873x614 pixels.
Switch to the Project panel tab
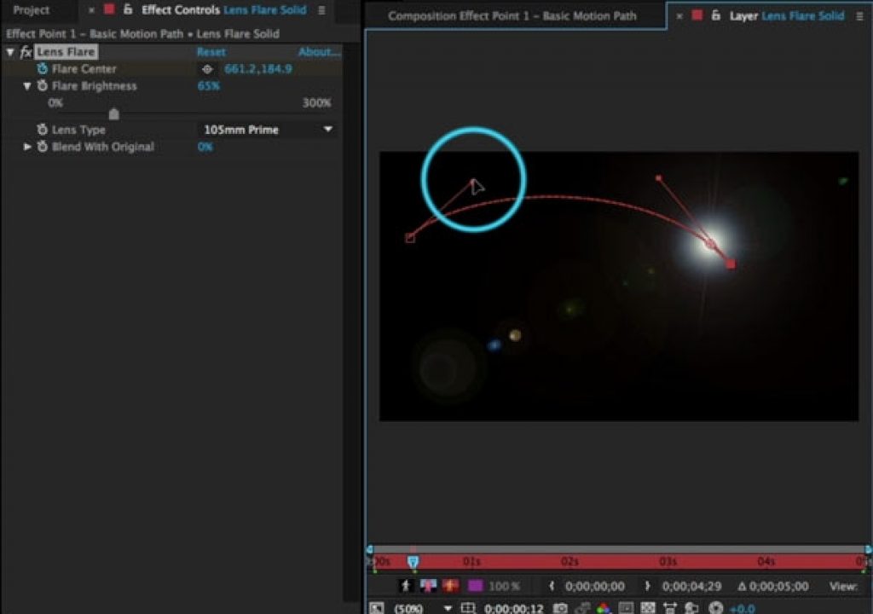[32, 10]
